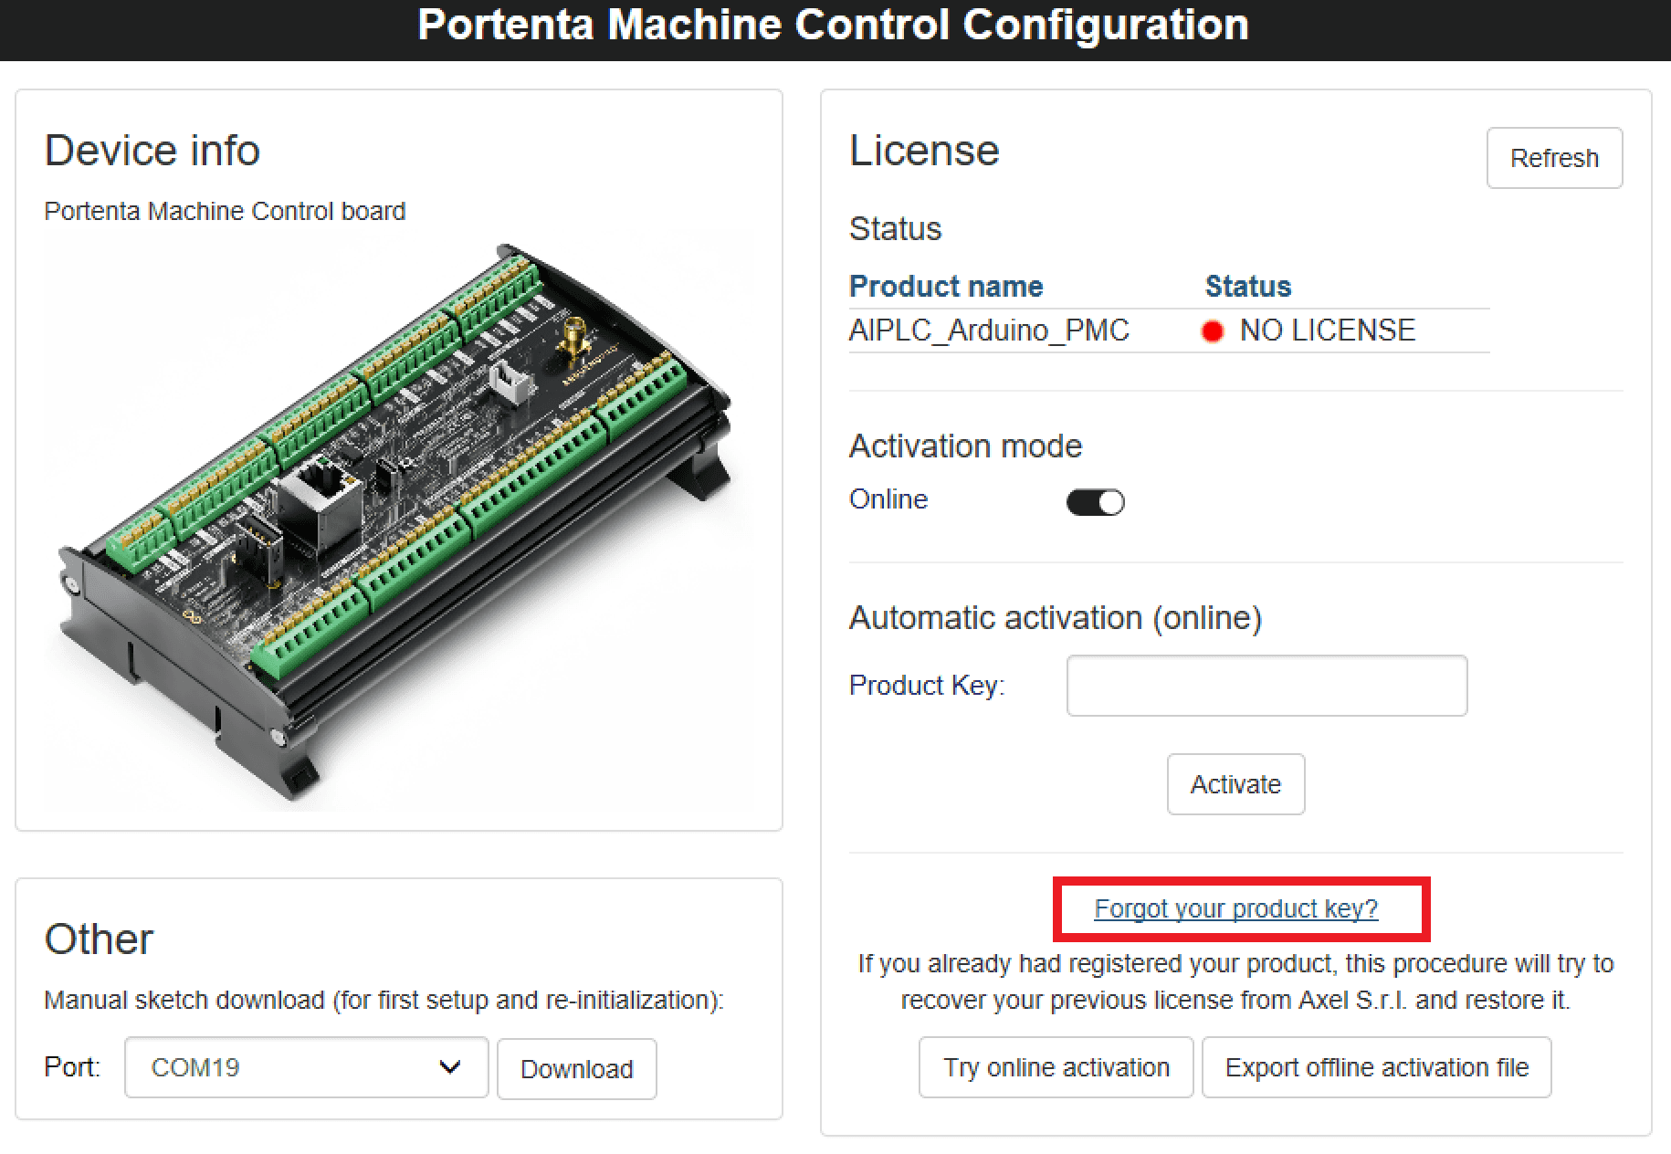Click the 'Portenta Machine Control Configuration' title bar
Image resolution: width=1671 pixels, height=1154 pixels.
pyautogui.click(x=833, y=26)
